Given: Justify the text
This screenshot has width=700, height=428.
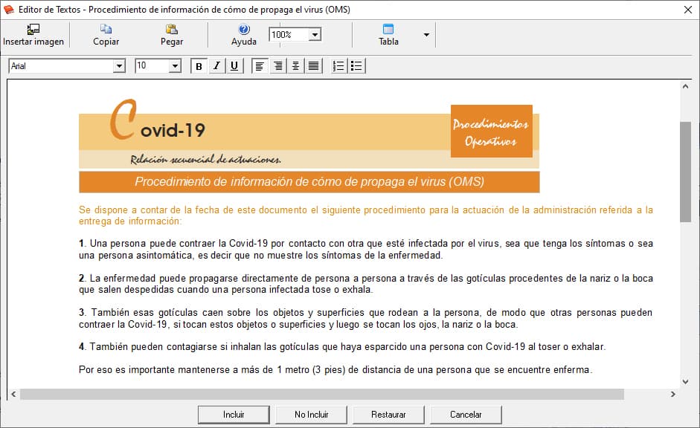Looking at the screenshot, I should pyautogui.click(x=313, y=66).
